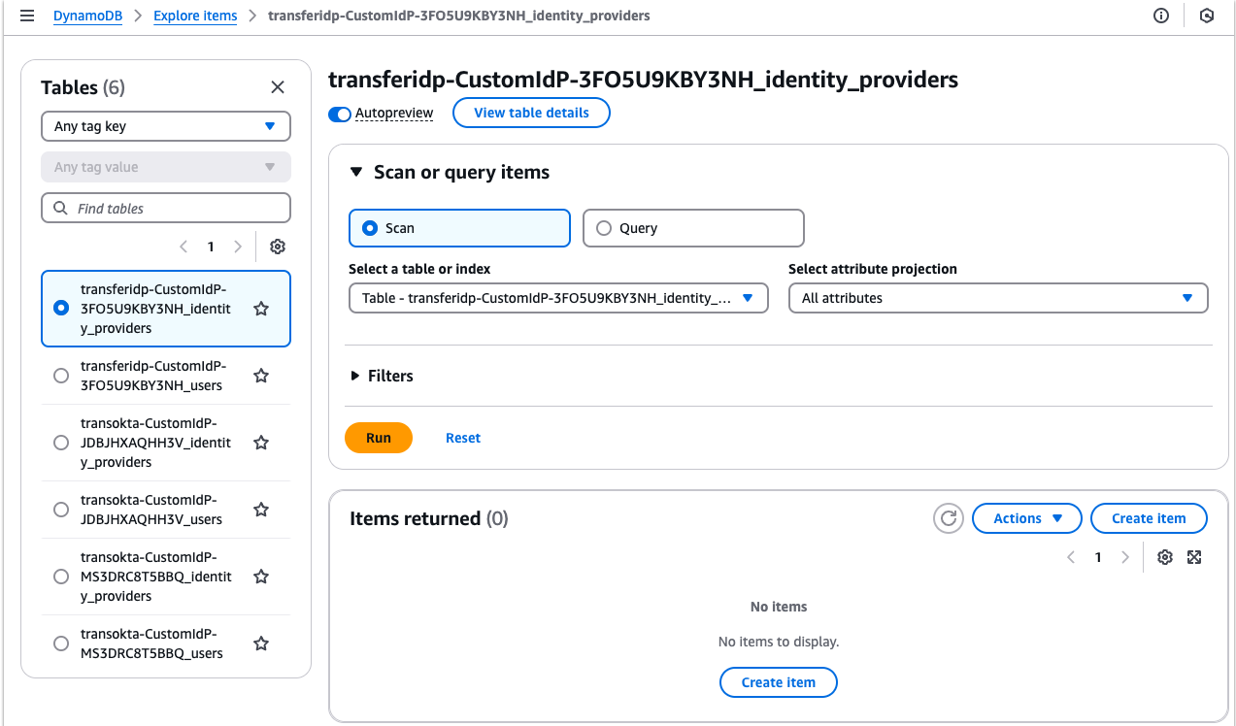The height and width of the screenshot is (726, 1236).
Task: Click the tables list settings gear
Action: tap(278, 247)
